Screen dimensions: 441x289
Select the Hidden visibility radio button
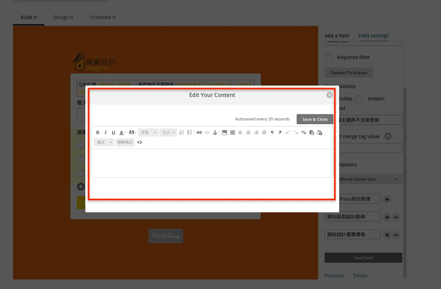click(x=359, y=99)
